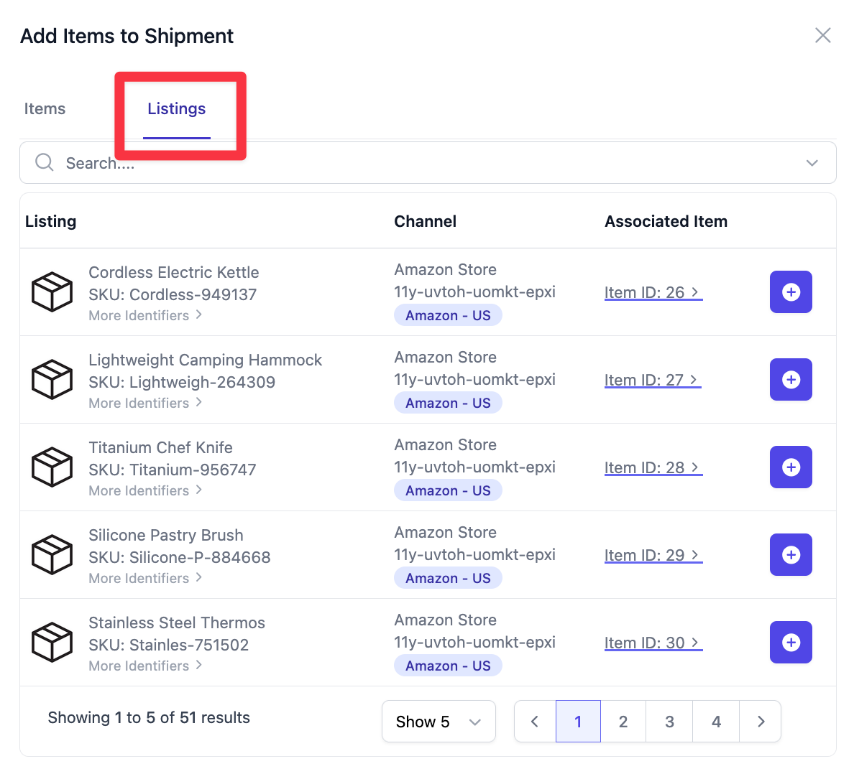Click the Stainless Steel Thermos box icon
Image resolution: width=854 pixels, height=774 pixels.
[x=52, y=643]
